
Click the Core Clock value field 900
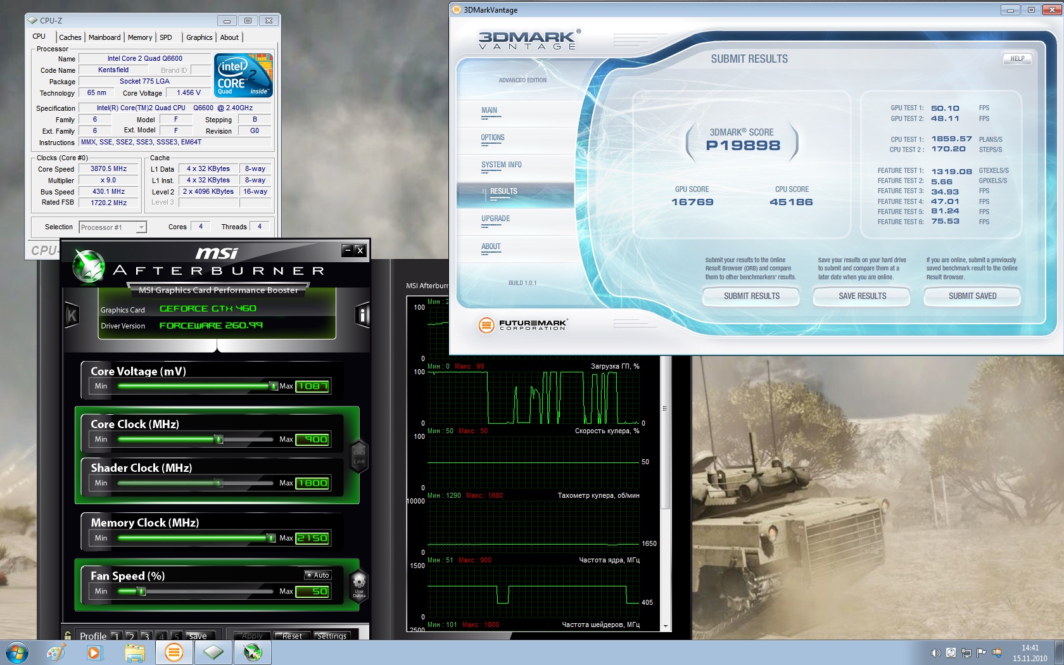click(312, 439)
